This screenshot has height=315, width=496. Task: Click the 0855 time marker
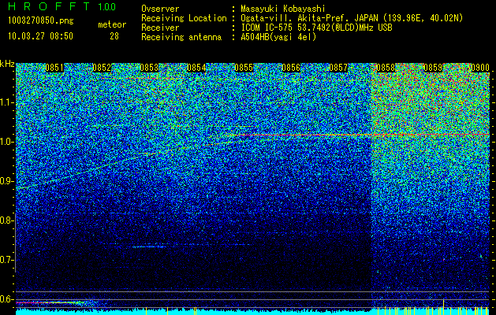tap(244, 68)
